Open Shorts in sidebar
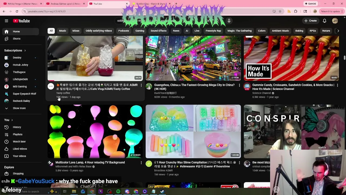The width and height of the screenshot is (346, 195). click(20, 39)
